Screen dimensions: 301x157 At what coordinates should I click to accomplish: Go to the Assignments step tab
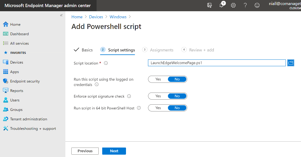[x=157, y=50]
